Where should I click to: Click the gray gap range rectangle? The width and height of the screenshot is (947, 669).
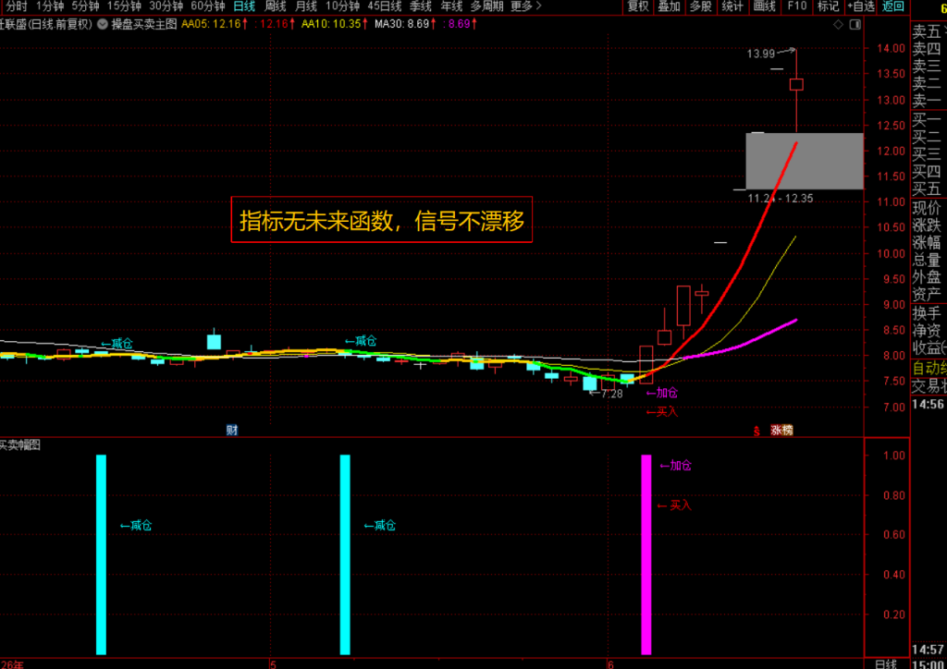[x=805, y=161]
